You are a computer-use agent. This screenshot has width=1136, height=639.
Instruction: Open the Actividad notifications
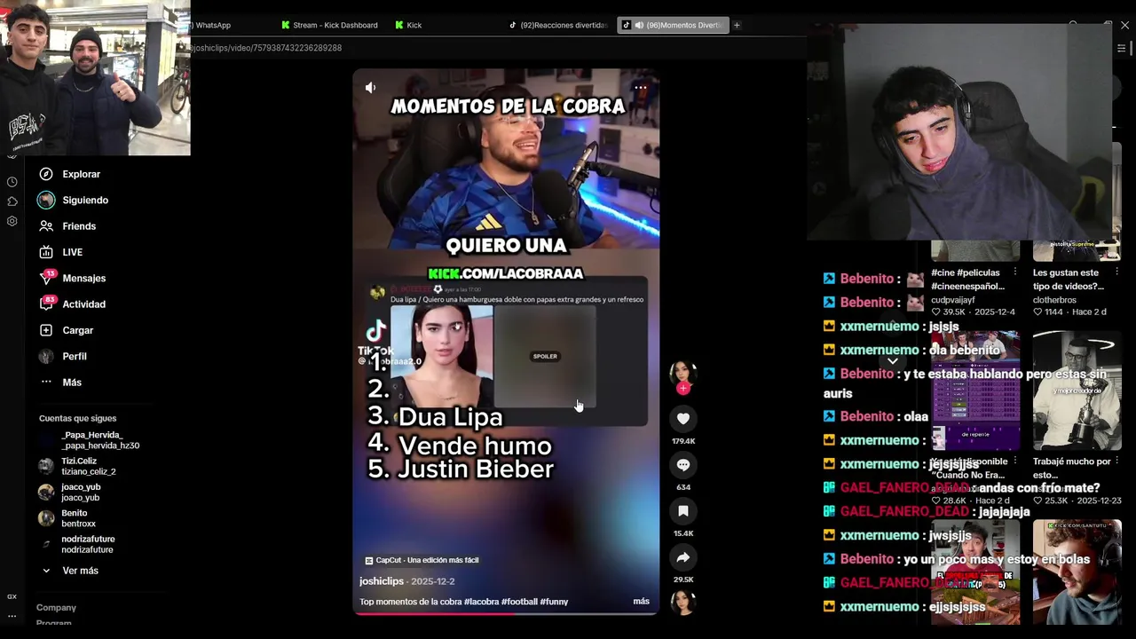coord(73,304)
